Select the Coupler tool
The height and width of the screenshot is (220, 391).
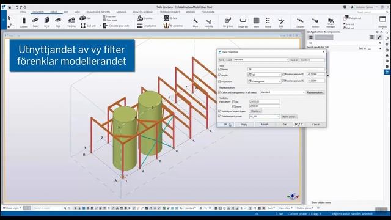pos(300,23)
